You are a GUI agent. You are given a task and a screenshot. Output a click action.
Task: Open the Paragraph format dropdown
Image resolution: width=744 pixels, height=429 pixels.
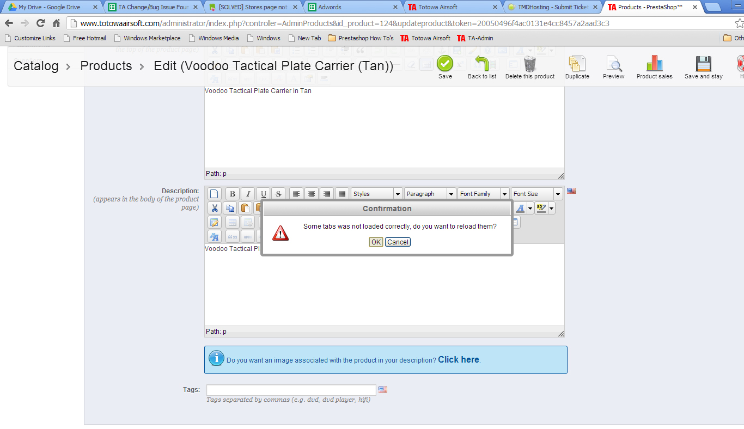pyautogui.click(x=430, y=194)
